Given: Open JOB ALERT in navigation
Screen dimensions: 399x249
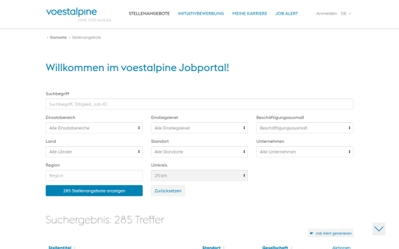Looking at the screenshot, I should pyautogui.click(x=286, y=13).
